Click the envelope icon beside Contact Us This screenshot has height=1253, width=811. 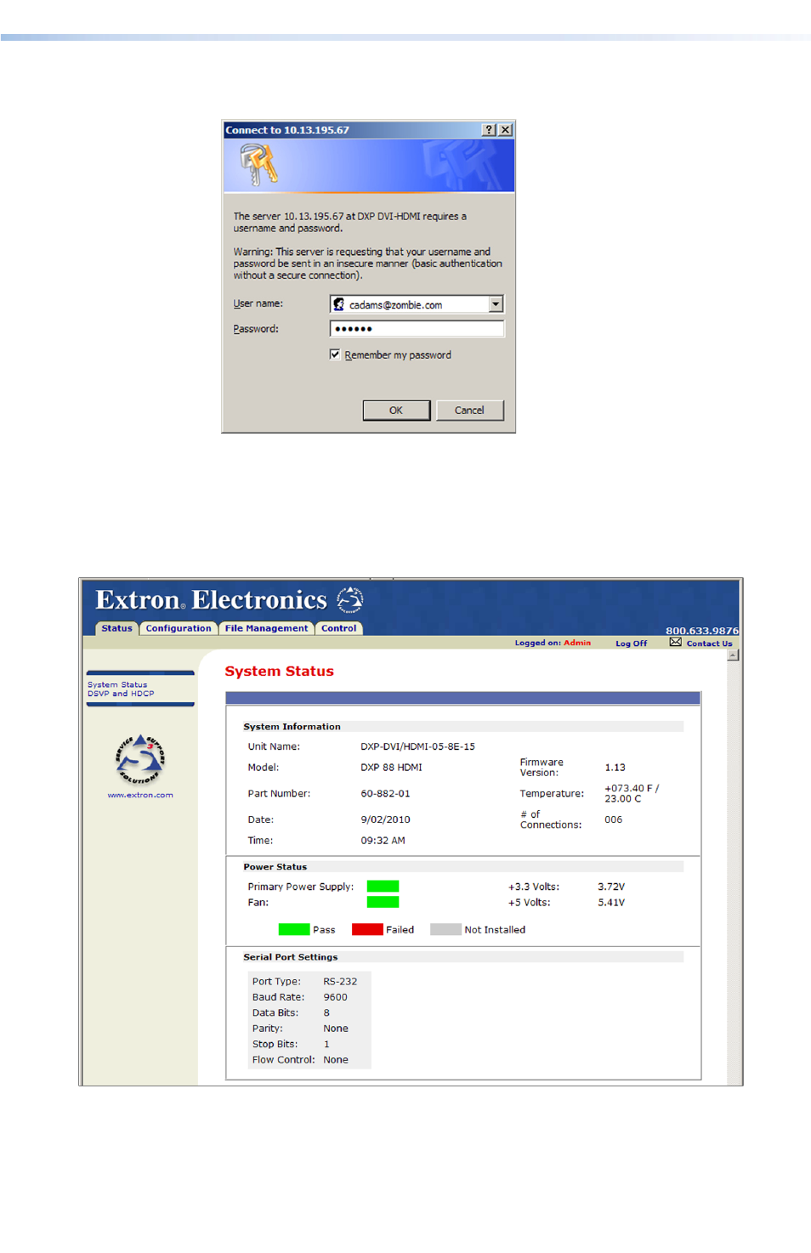point(675,642)
